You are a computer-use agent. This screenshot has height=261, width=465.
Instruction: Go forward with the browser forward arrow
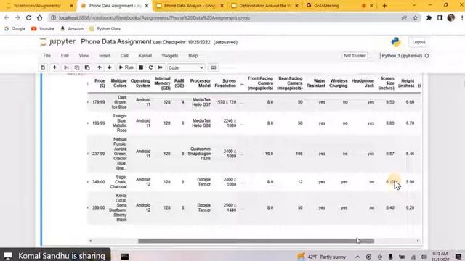(x=17, y=17)
